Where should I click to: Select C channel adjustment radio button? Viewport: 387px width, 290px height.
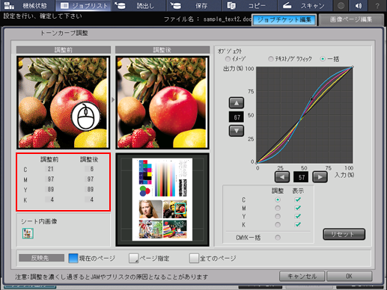pyautogui.click(x=278, y=200)
